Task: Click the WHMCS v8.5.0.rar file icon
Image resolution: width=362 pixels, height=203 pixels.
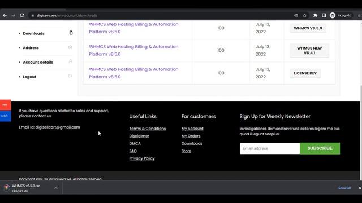Action: (6, 188)
